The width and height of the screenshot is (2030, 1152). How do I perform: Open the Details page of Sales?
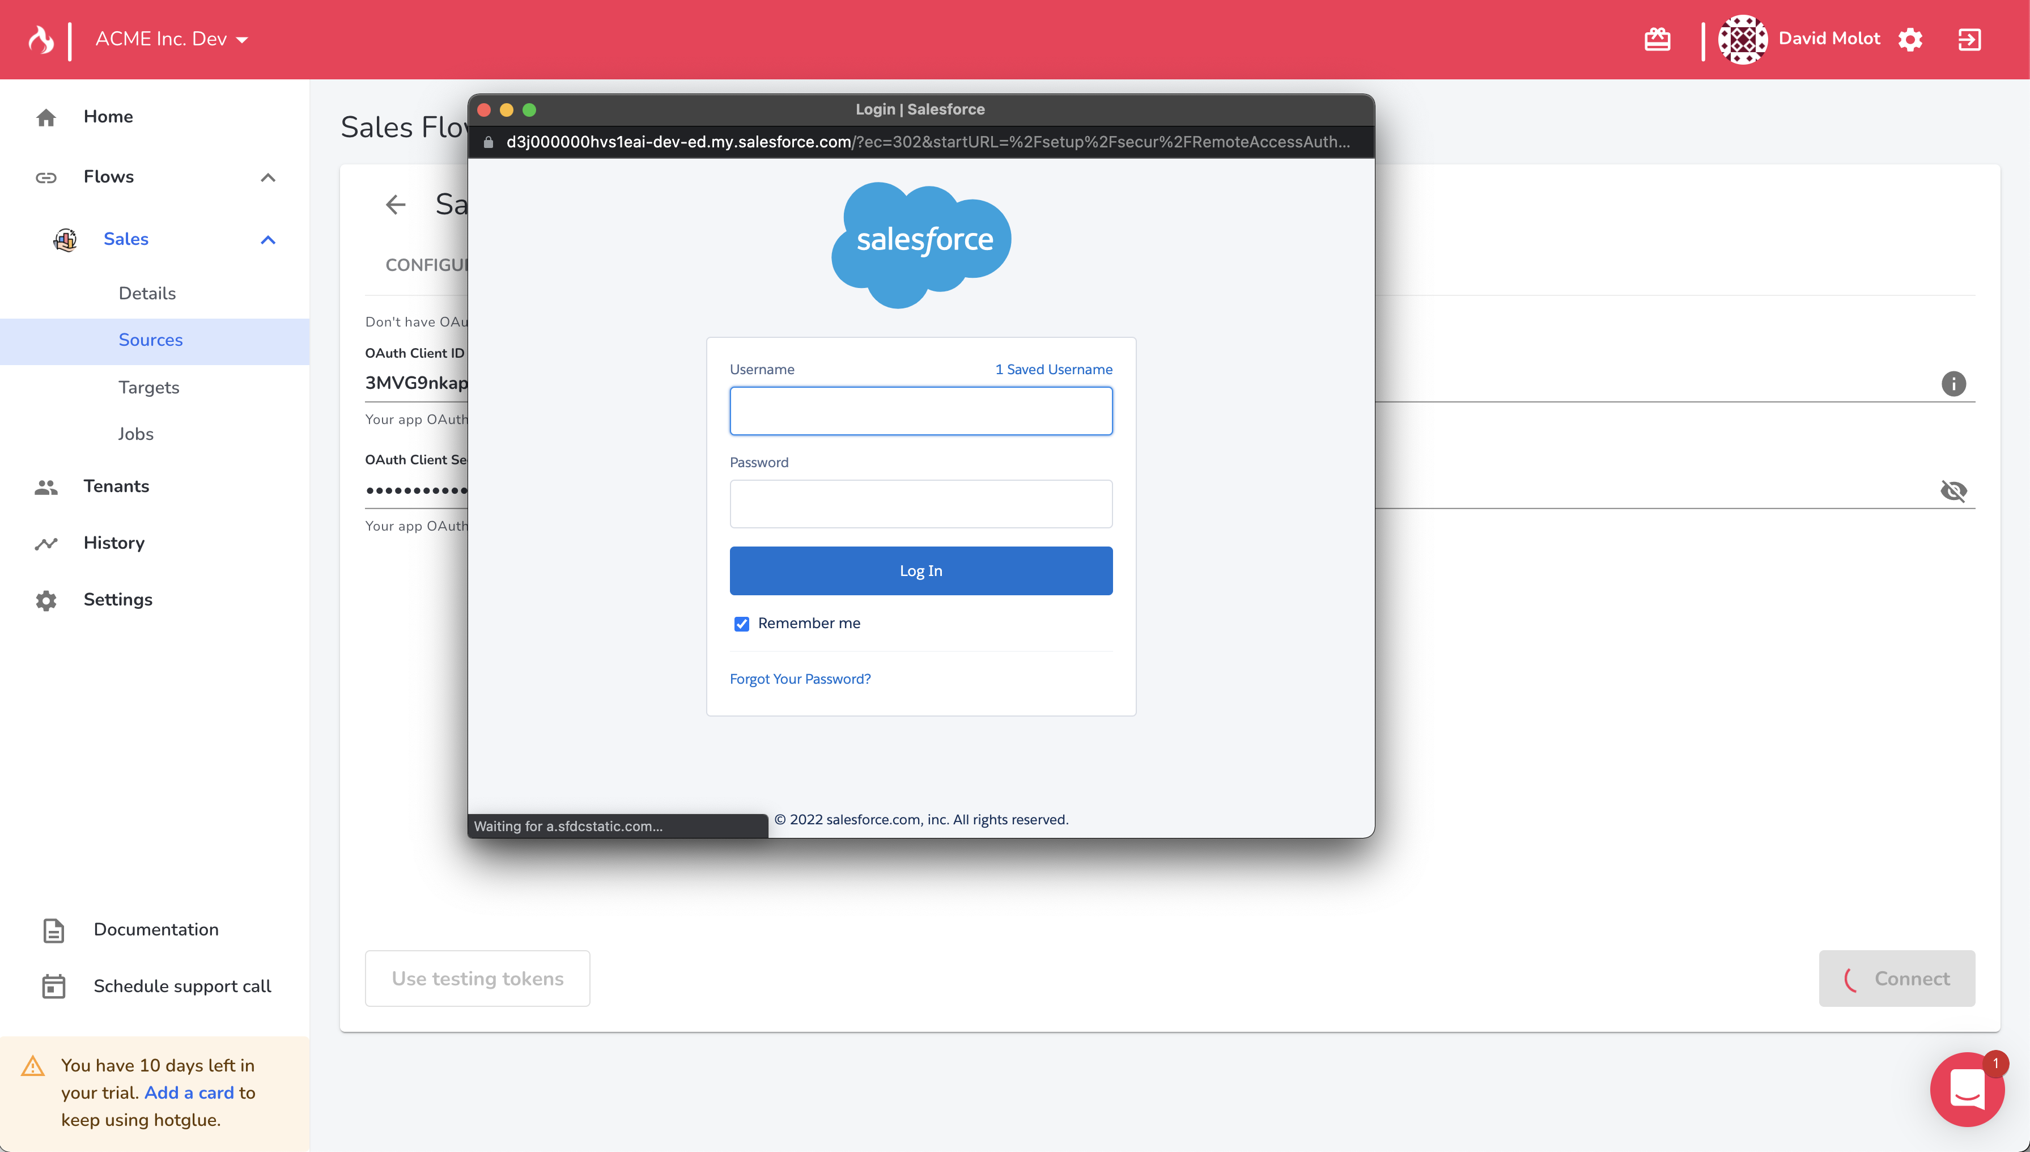[147, 293]
